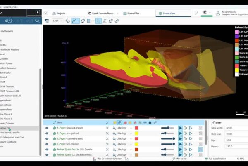Click the save scene image icon left of Look
Image resolution: width=248 pixels, height=166 pixels.
pos(47,21)
